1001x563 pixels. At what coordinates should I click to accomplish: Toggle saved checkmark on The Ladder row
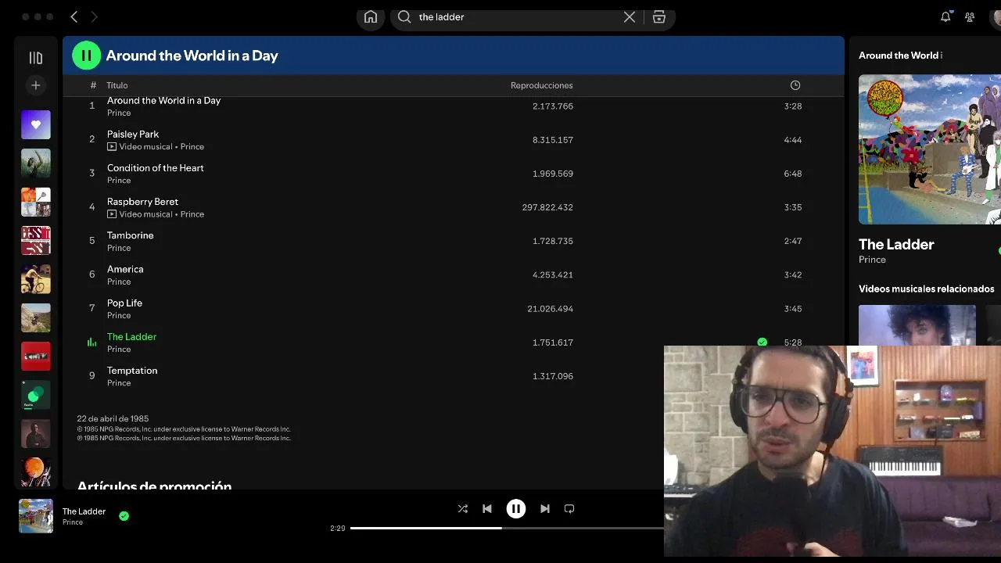click(x=762, y=342)
